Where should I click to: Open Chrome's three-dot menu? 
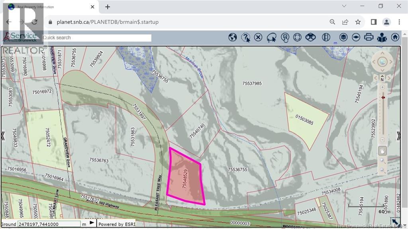tap(399, 22)
